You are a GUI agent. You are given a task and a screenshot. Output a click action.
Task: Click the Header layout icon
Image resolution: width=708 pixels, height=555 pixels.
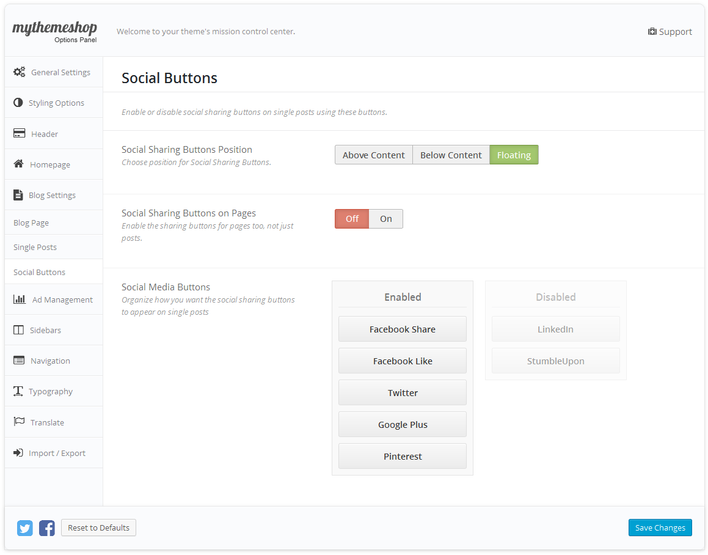click(19, 133)
